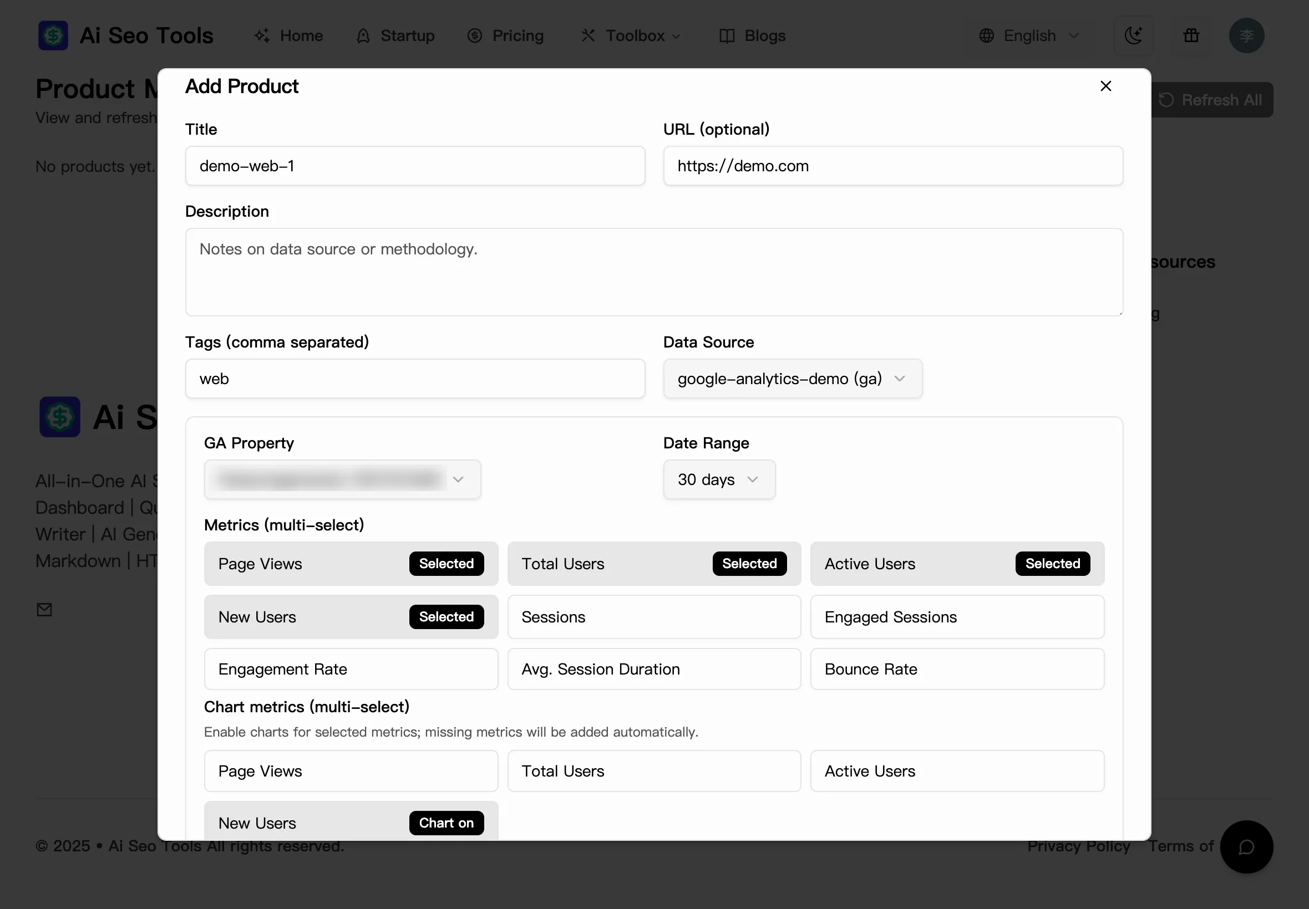Open the 30 days Date Range dropdown
This screenshot has width=1309, height=909.
(719, 479)
